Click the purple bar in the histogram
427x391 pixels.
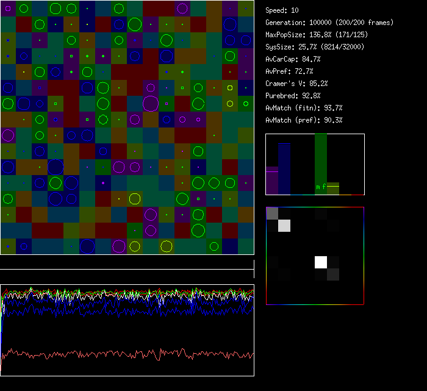coord(272,181)
